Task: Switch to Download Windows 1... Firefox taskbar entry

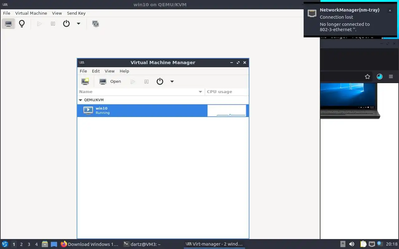Action: click(x=90, y=244)
